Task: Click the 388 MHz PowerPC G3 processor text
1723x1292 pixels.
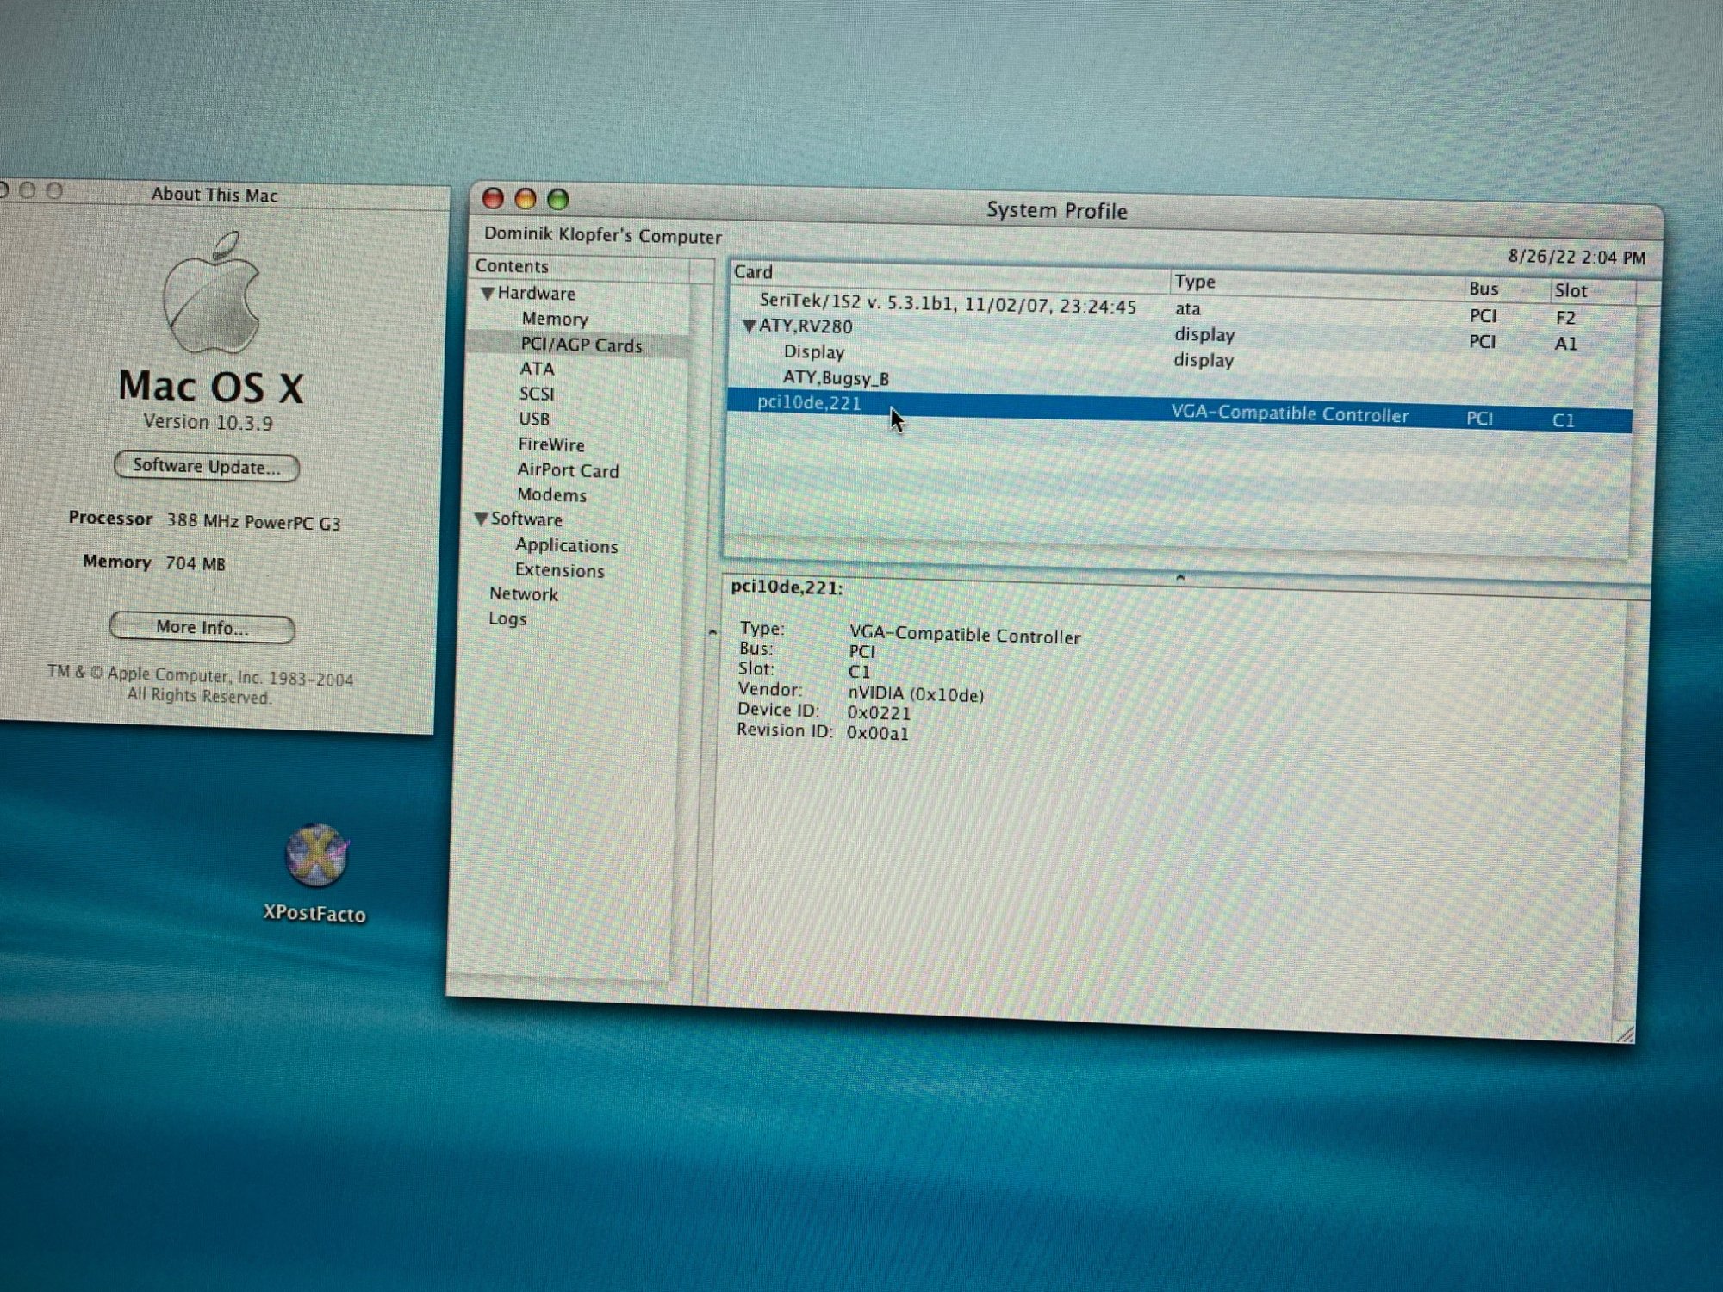Action: [253, 522]
